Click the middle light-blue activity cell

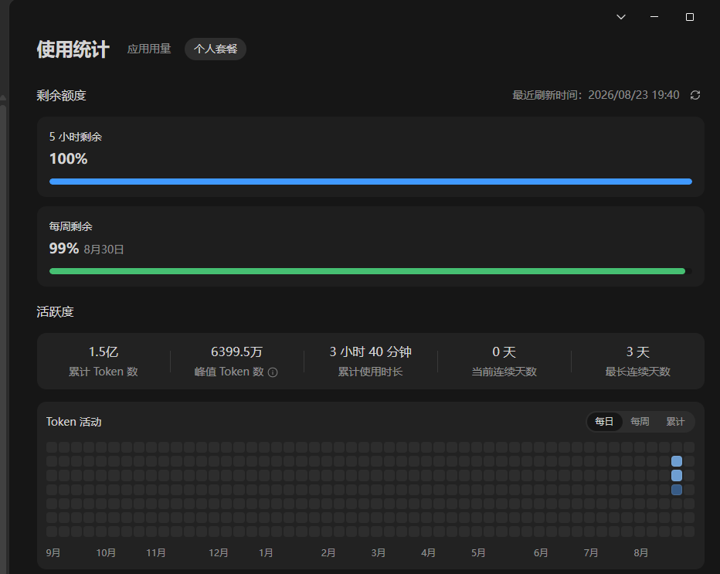point(677,475)
